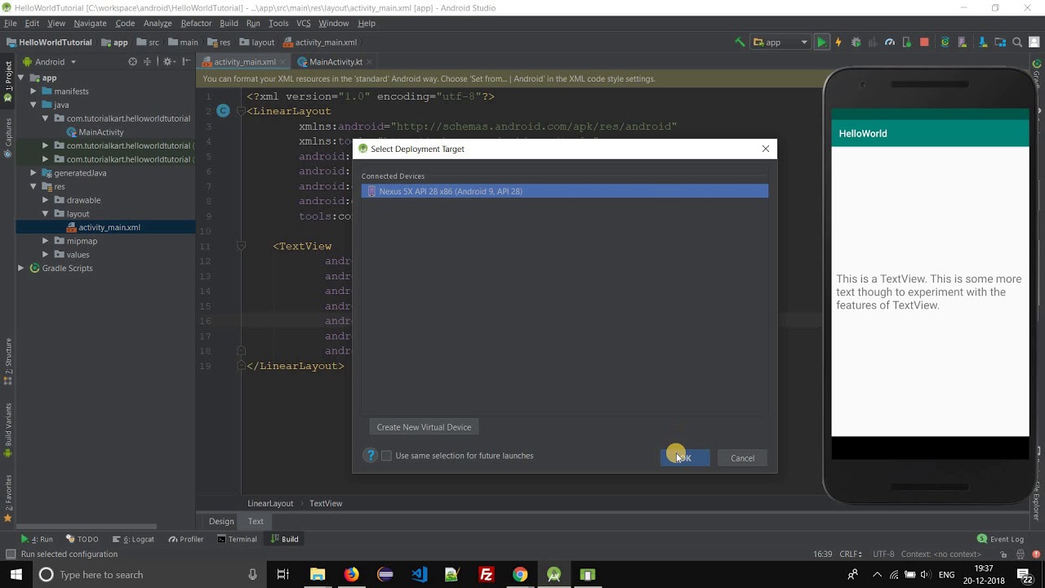The image size is (1045, 588).
Task: Open Windows Start menu
Action: click(16, 574)
